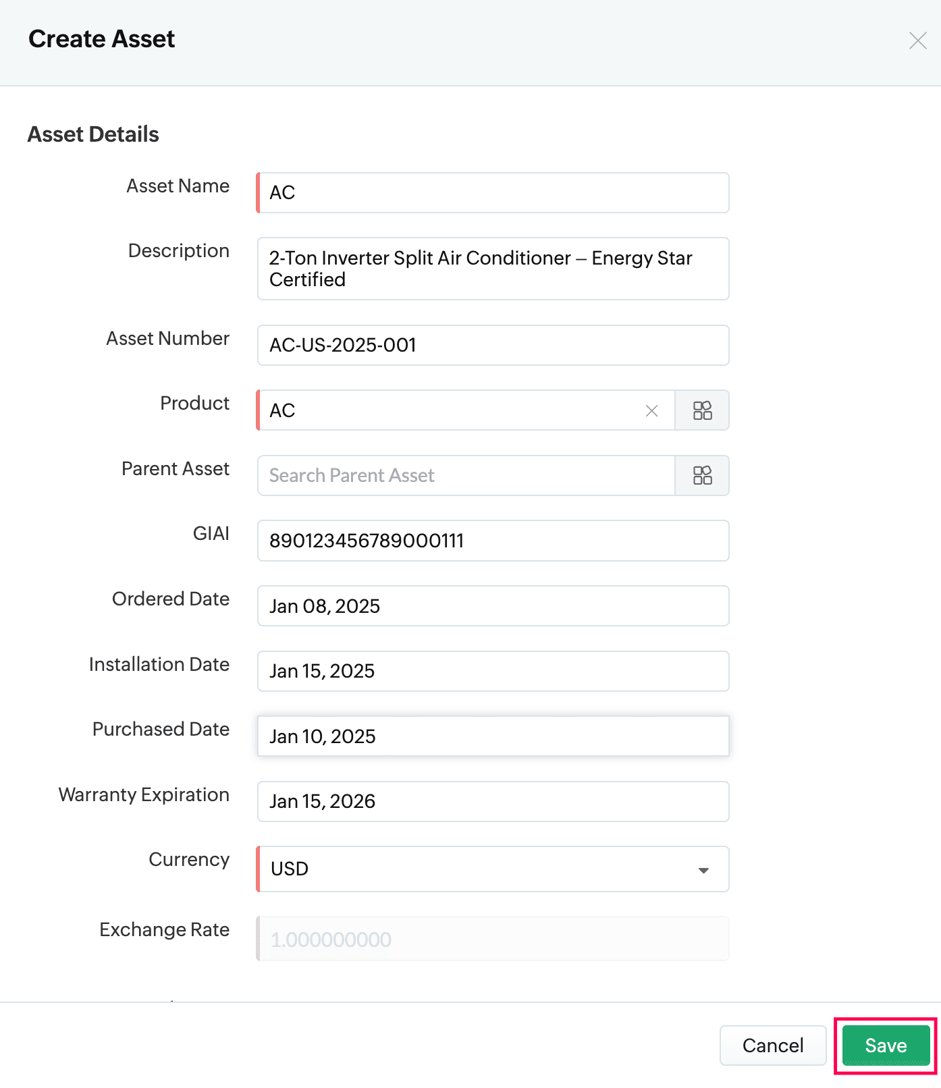The width and height of the screenshot is (941, 1088).
Task: Focus the Asset Name field
Action: pos(493,192)
